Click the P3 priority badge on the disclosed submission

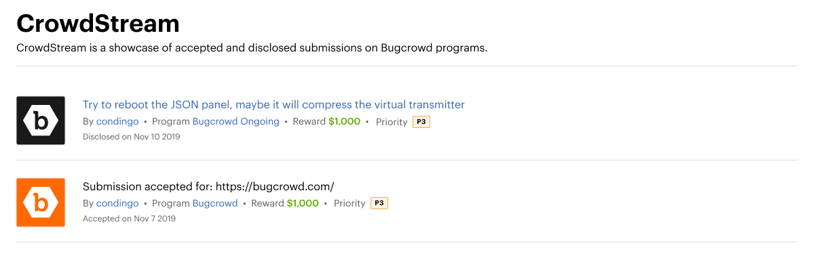(x=421, y=122)
